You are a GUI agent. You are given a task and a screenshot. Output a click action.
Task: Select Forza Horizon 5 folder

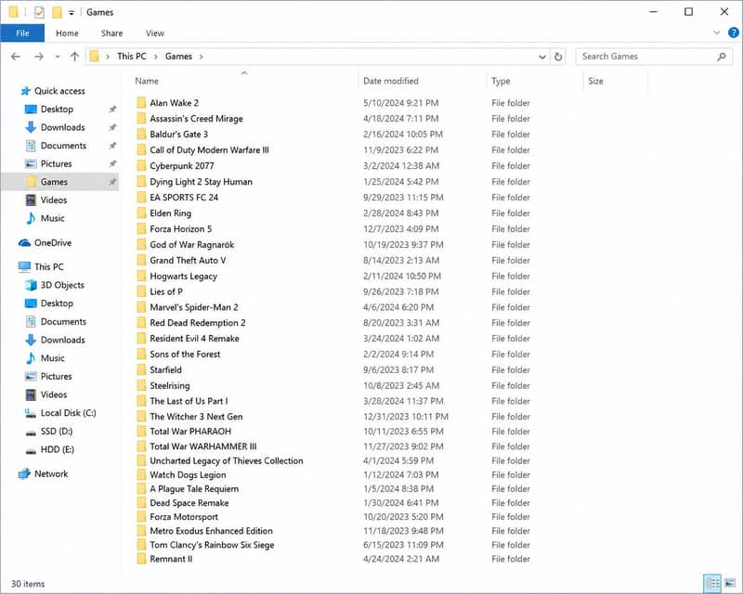tap(180, 229)
